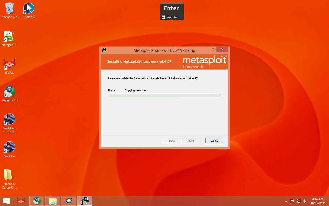Click the greyed-out Next button
329x206 pixels.
(x=191, y=141)
